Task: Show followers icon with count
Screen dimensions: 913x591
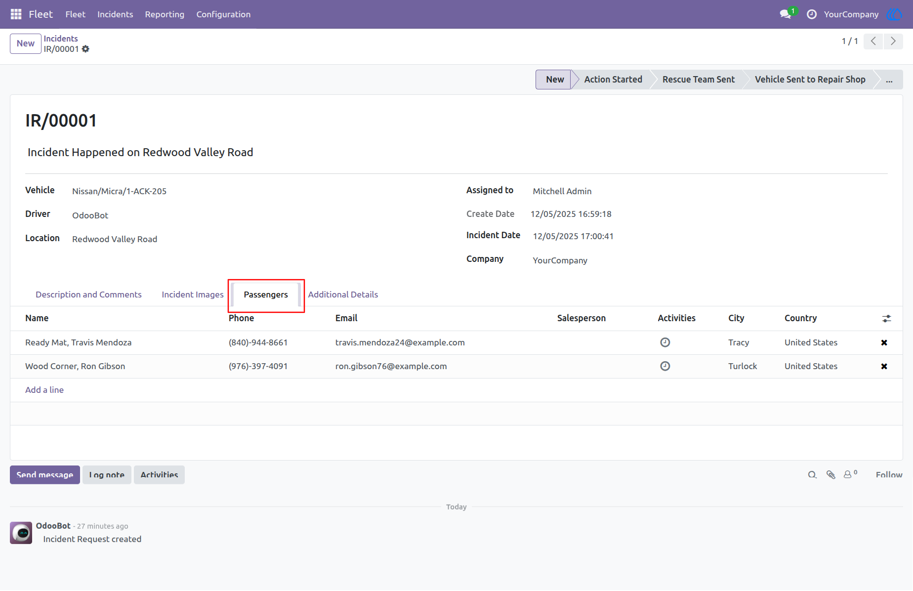Action: (850, 474)
